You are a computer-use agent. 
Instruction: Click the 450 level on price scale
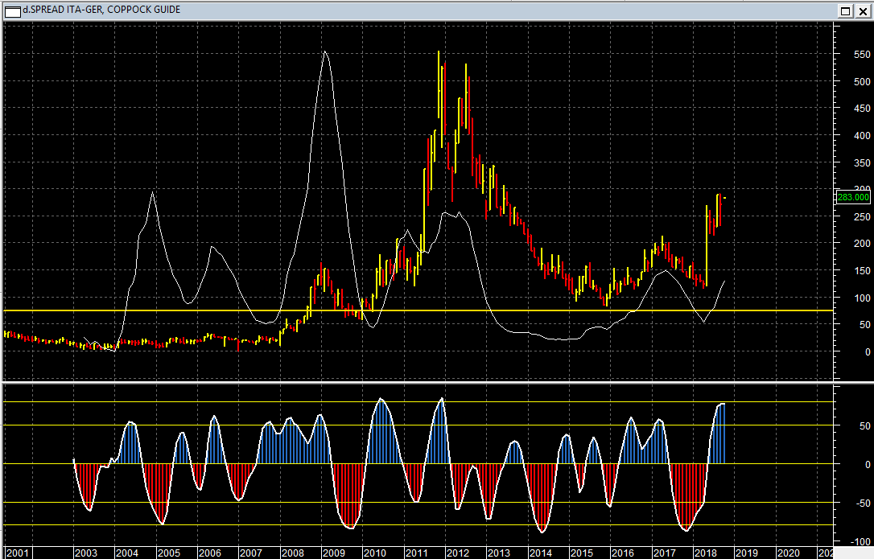coord(862,109)
